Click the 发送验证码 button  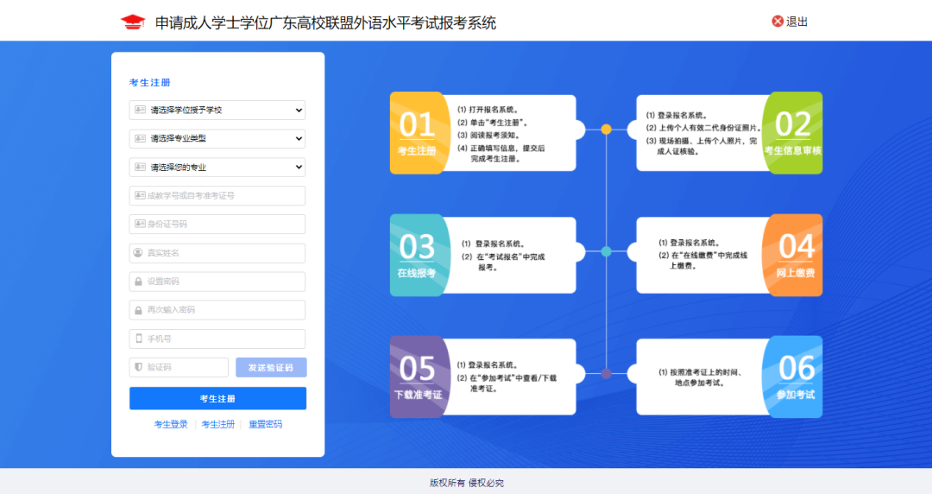(271, 368)
